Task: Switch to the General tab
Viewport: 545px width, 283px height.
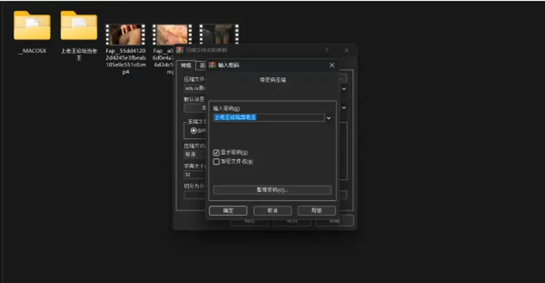Action: [x=186, y=65]
